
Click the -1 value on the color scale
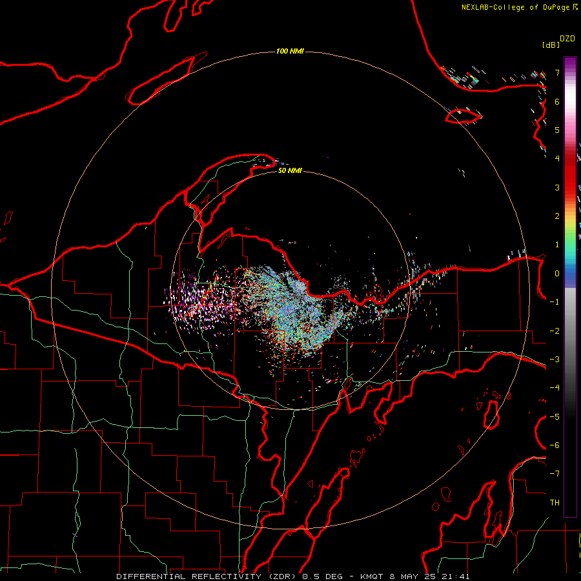point(555,302)
